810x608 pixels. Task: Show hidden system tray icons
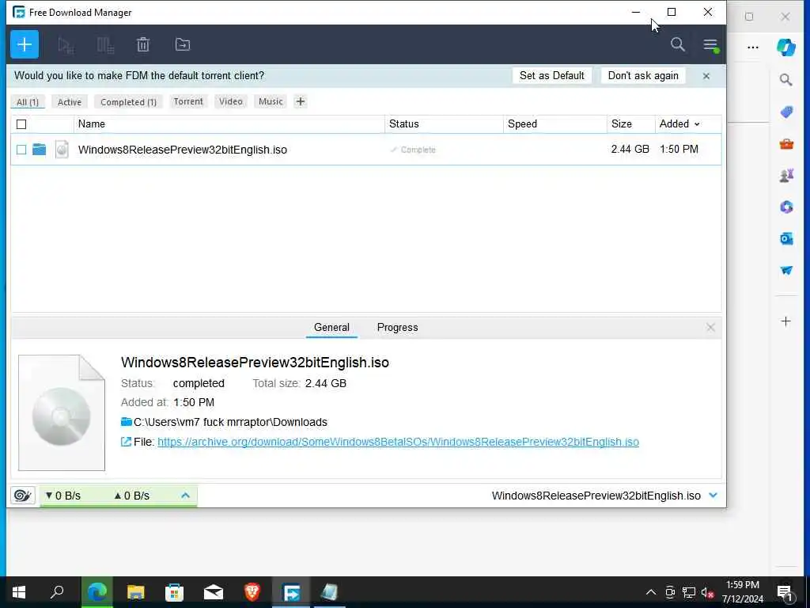point(651,592)
